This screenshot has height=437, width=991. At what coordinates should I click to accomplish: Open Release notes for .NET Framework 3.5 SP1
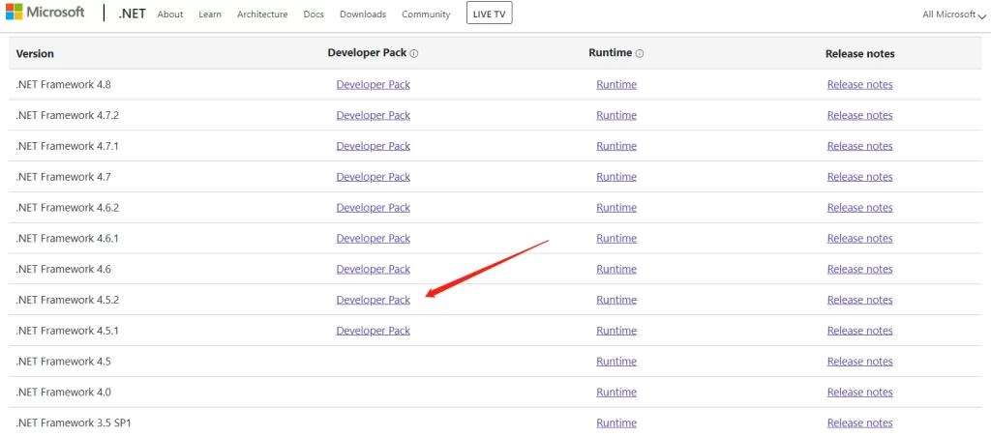tap(859, 423)
